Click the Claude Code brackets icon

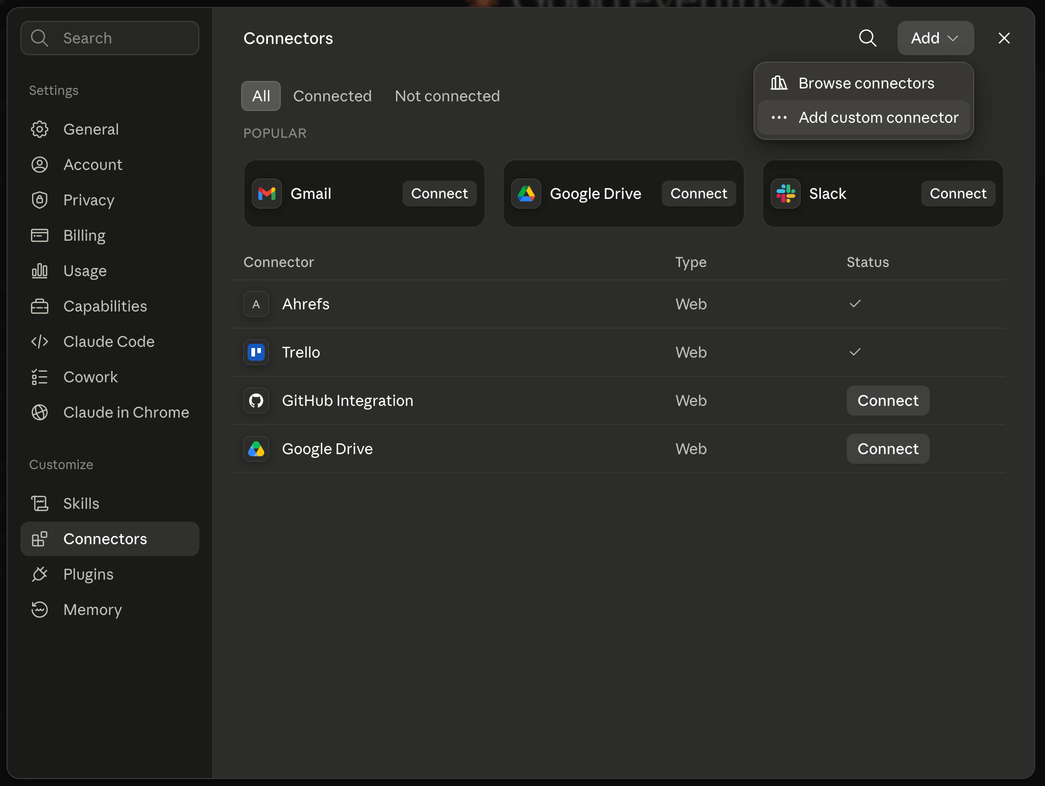(x=40, y=342)
